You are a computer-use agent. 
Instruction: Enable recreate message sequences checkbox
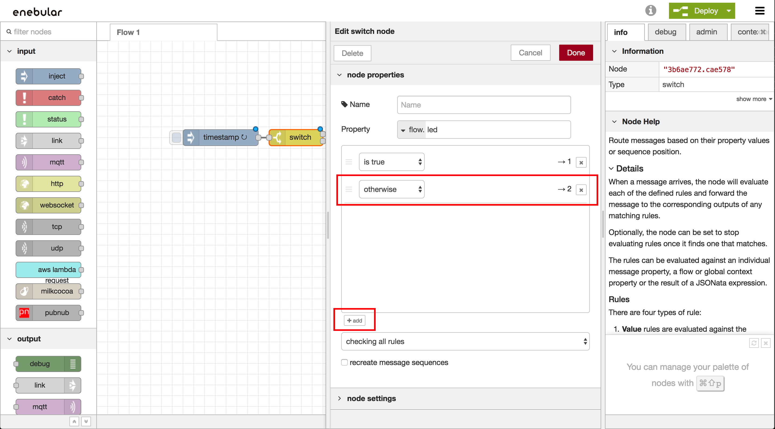click(x=344, y=362)
